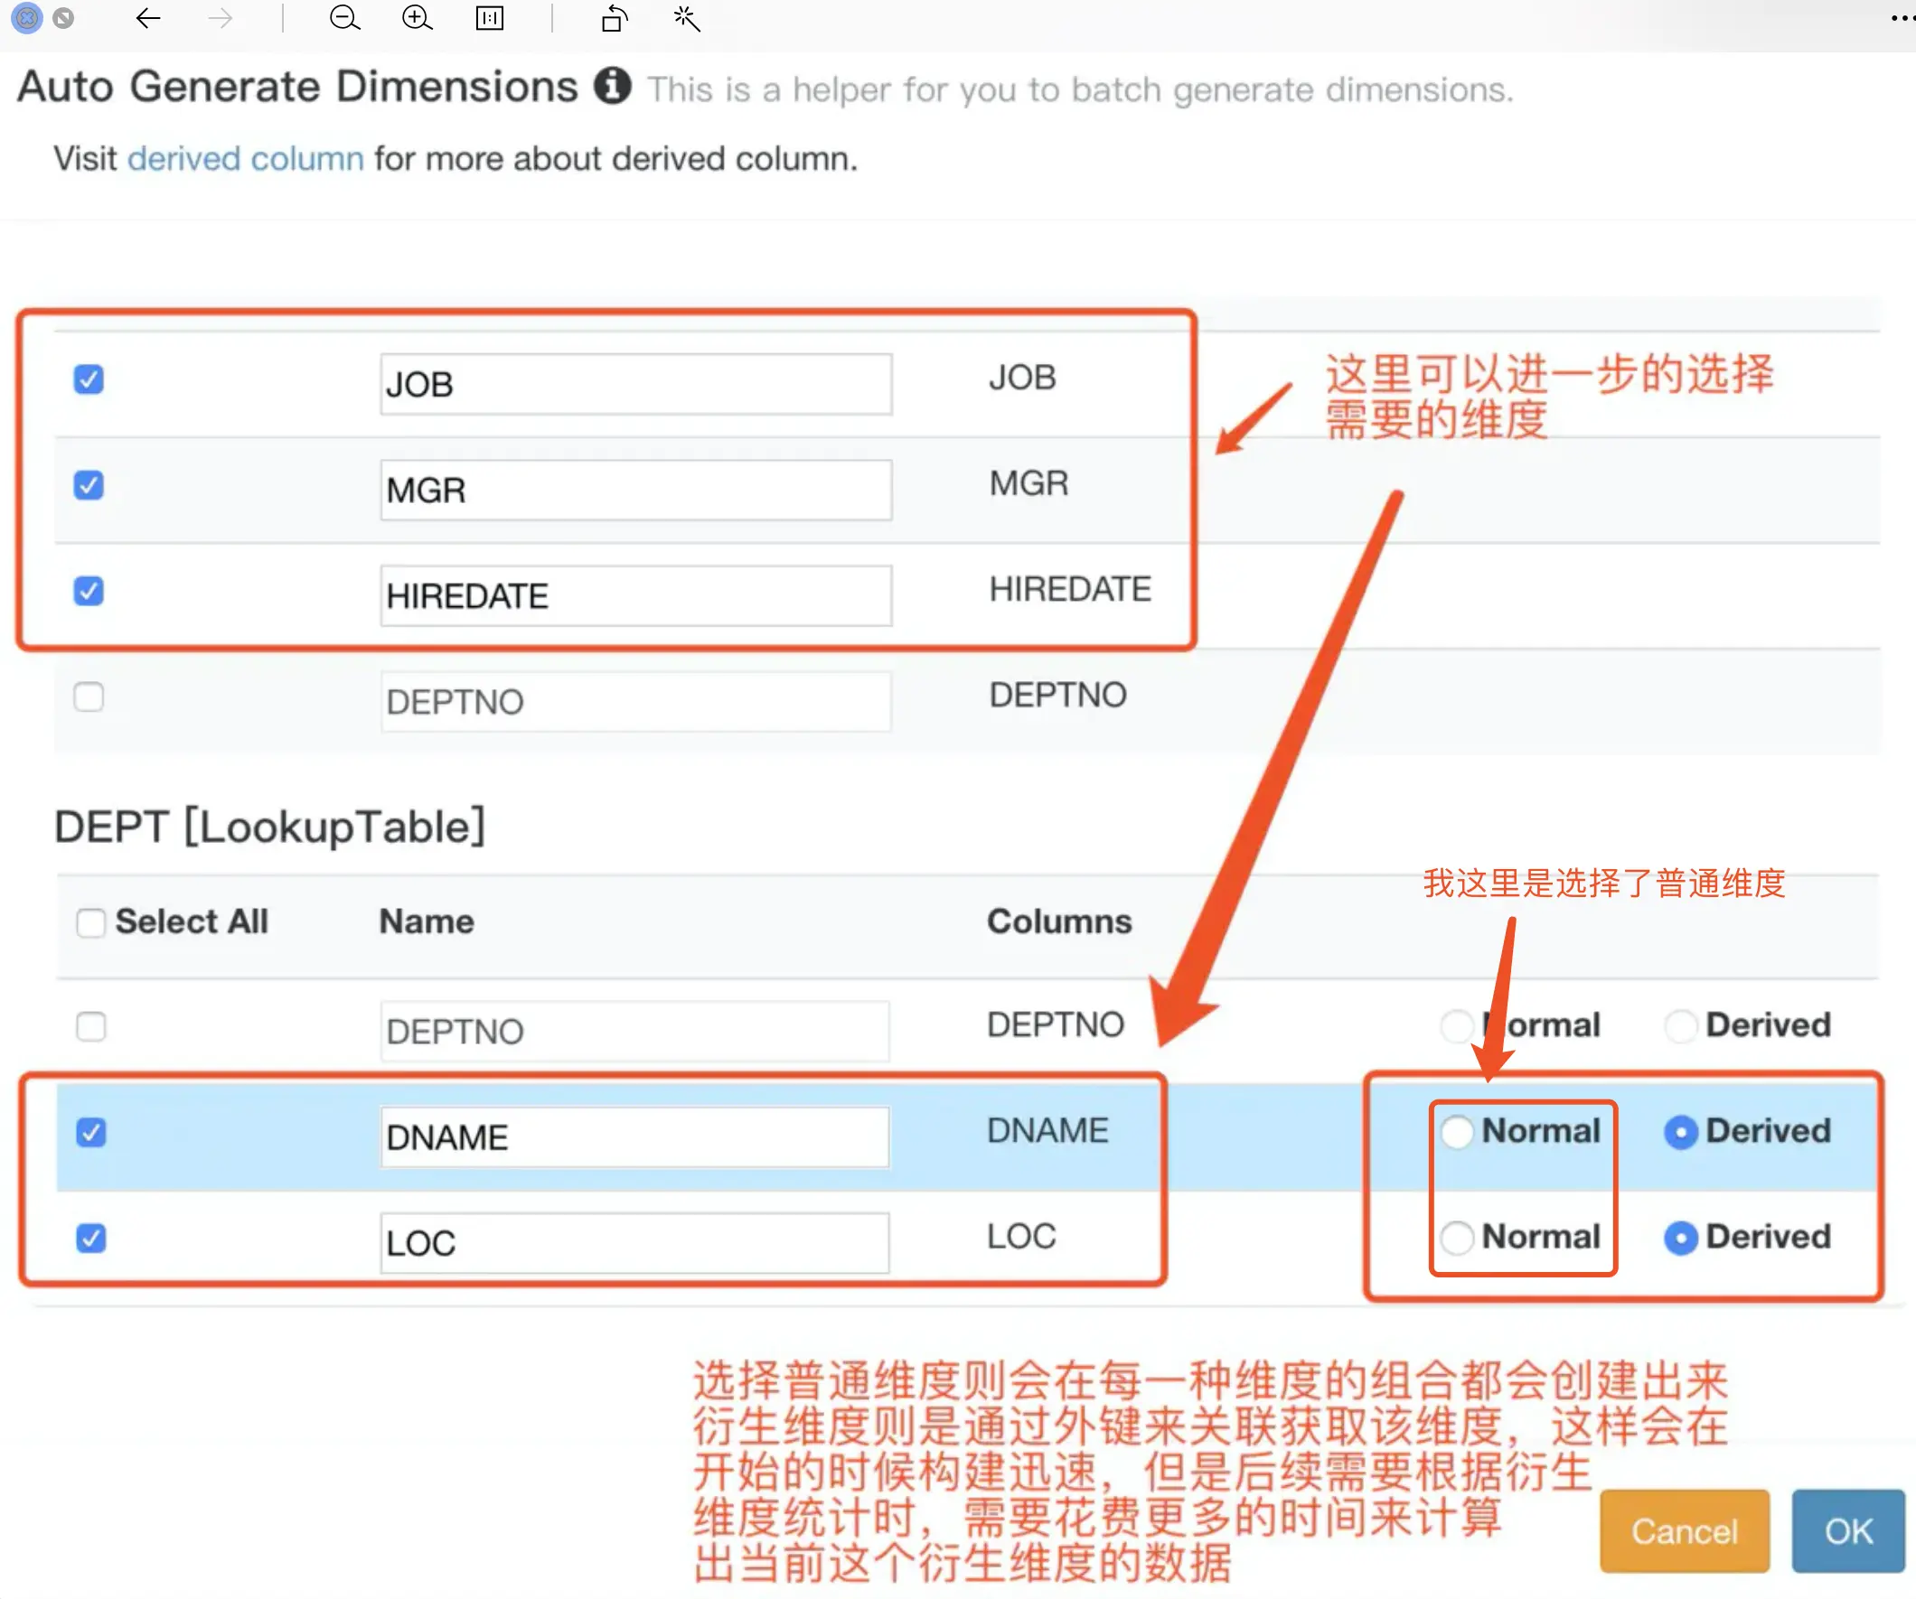Uncheck the HIREDATE dimension checkbox

tap(89, 591)
